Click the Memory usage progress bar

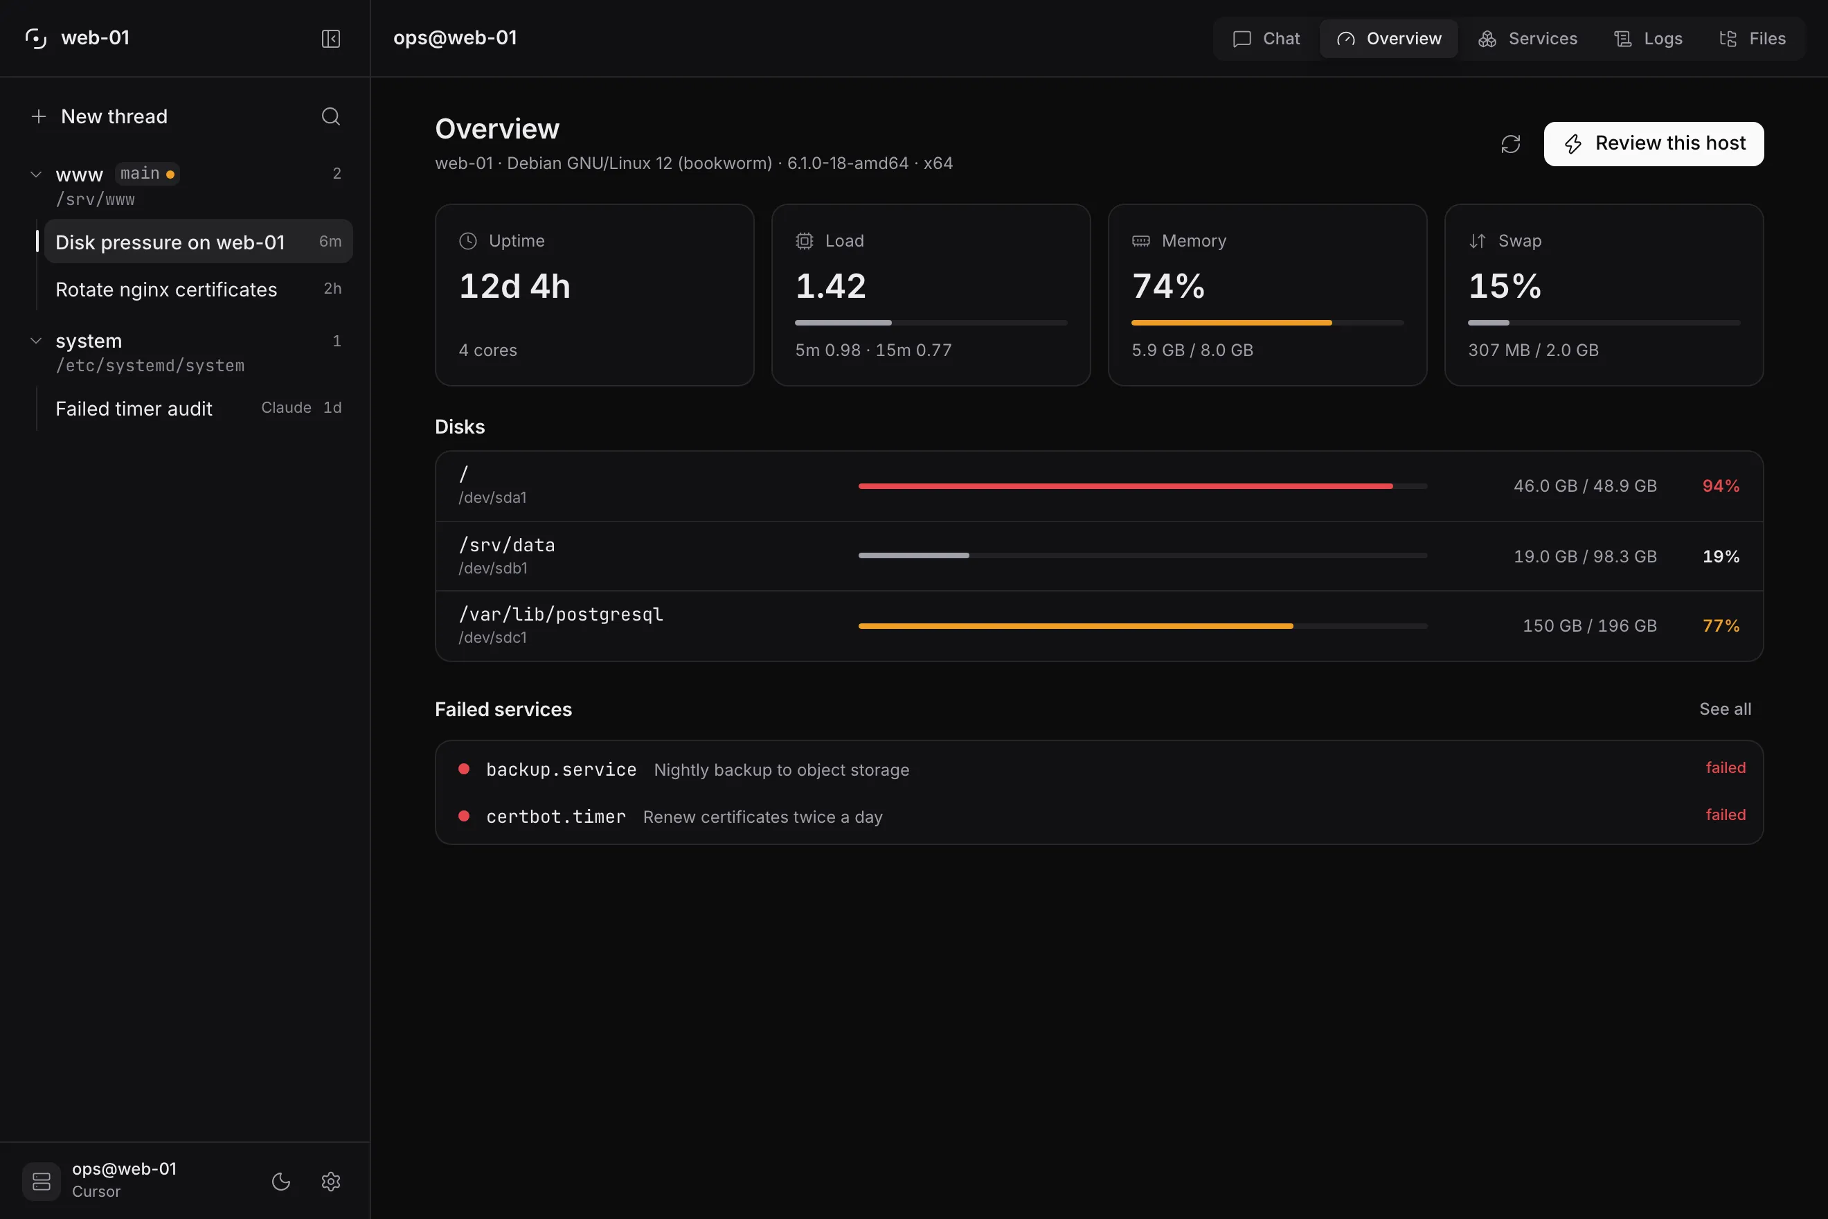point(1268,323)
